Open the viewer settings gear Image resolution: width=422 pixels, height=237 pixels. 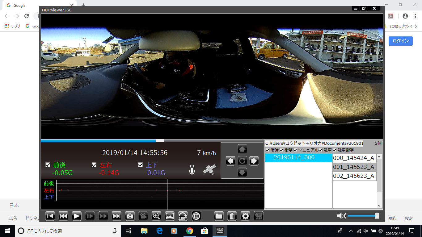pyautogui.click(x=245, y=216)
